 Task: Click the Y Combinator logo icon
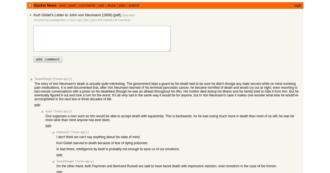point(30,5)
